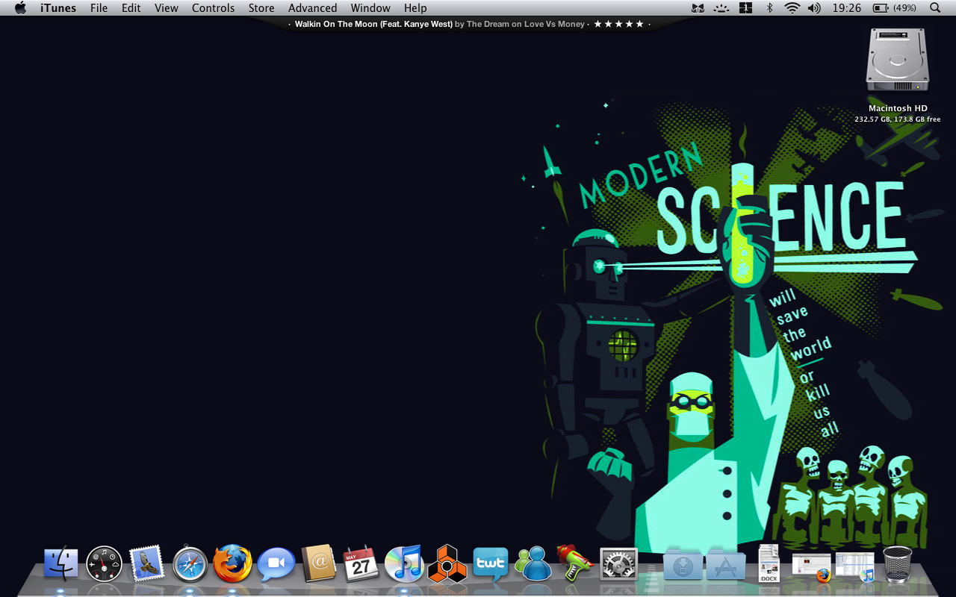Image resolution: width=956 pixels, height=597 pixels.
Task: Open the Controls menu
Action: pos(214,8)
